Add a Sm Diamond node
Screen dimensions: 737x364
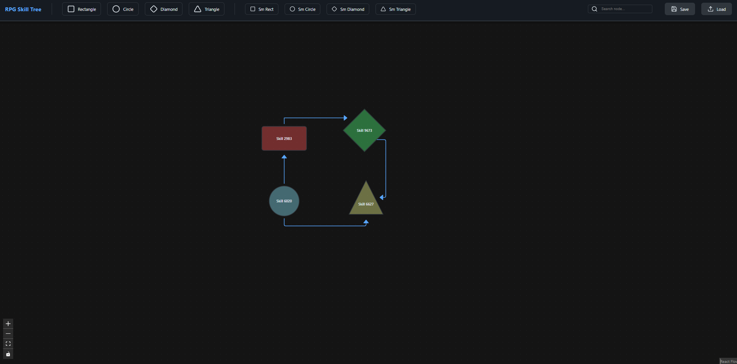pos(348,9)
